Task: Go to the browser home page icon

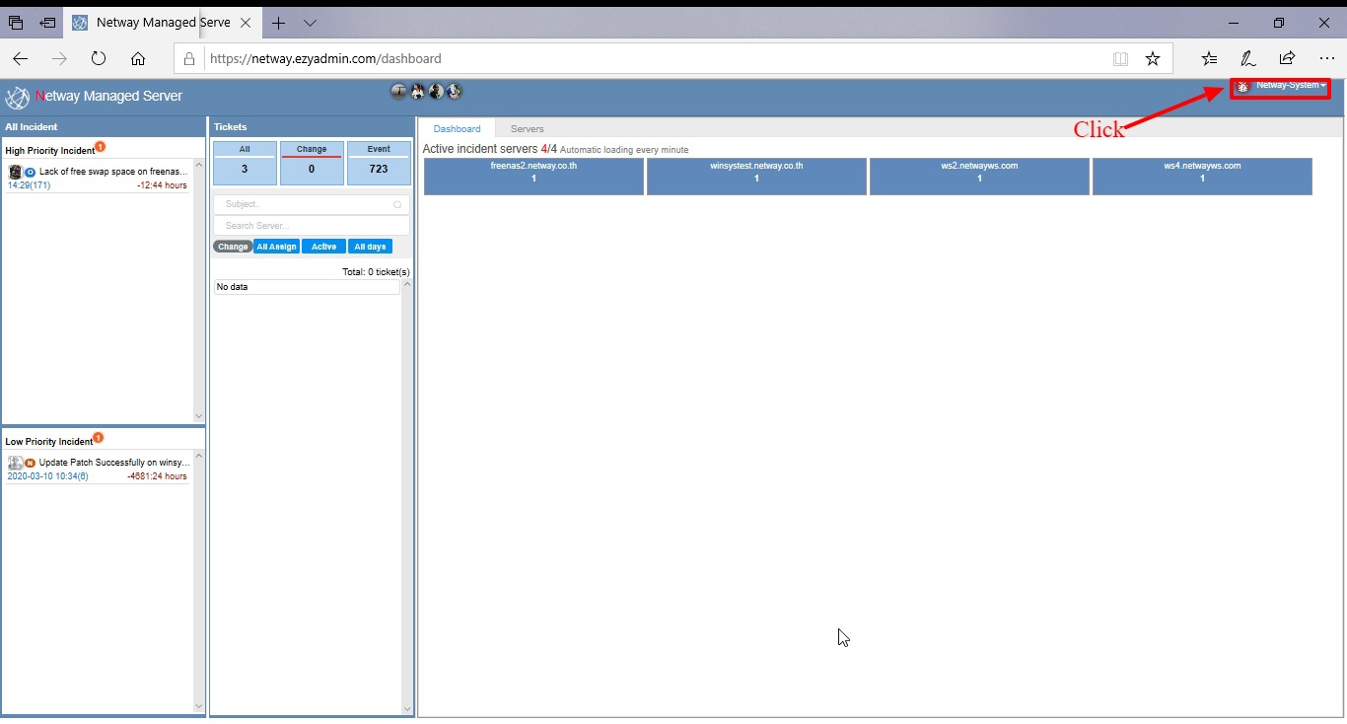Action: click(138, 59)
